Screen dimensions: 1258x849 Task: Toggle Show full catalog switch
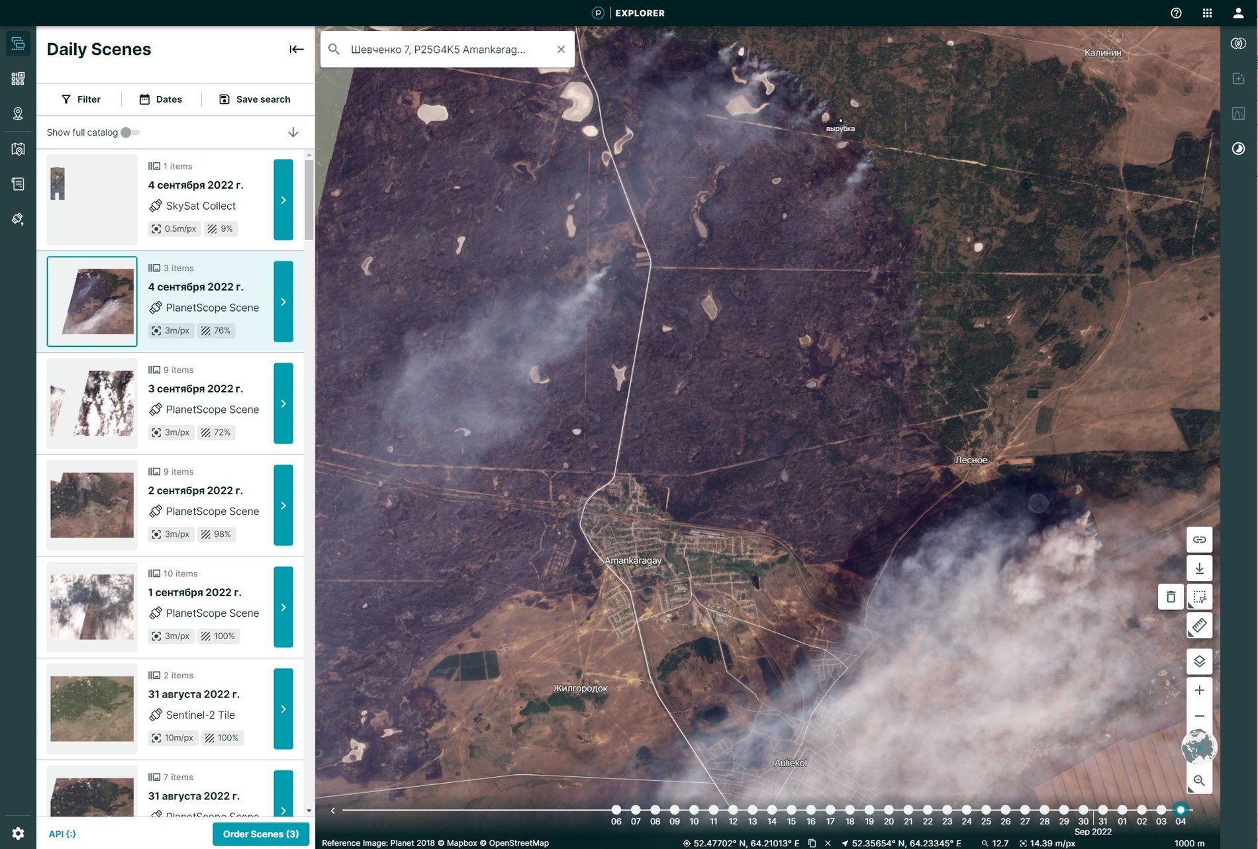pos(130,132)
